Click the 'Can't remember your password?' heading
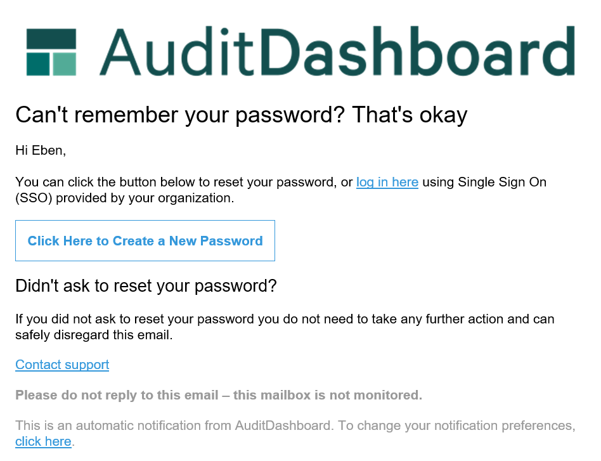 click(x=241, y=115)
